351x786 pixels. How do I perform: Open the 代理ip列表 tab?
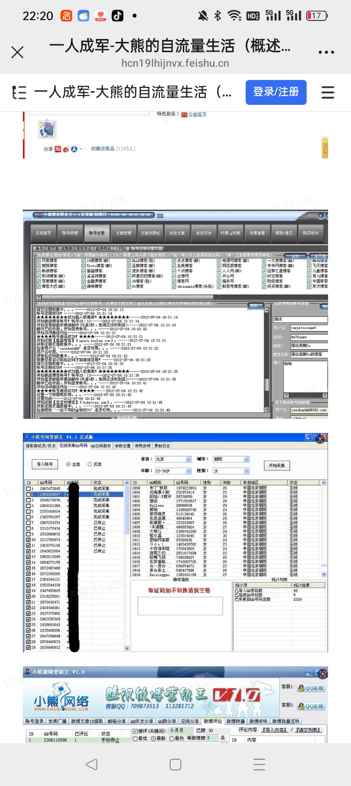coord(231,233)
